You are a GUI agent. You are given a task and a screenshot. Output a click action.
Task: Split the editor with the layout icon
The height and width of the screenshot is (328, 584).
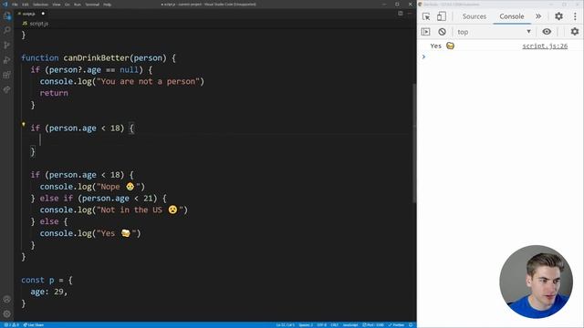pyautogui.click(x=400, y=14)
